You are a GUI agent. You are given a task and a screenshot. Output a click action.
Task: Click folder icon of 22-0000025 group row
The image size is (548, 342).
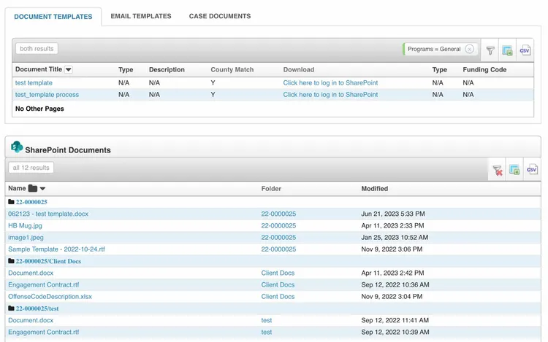[x=11, y=202]
